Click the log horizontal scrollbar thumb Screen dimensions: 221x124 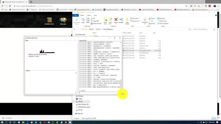pyautogui.click(x=83, y=91)
